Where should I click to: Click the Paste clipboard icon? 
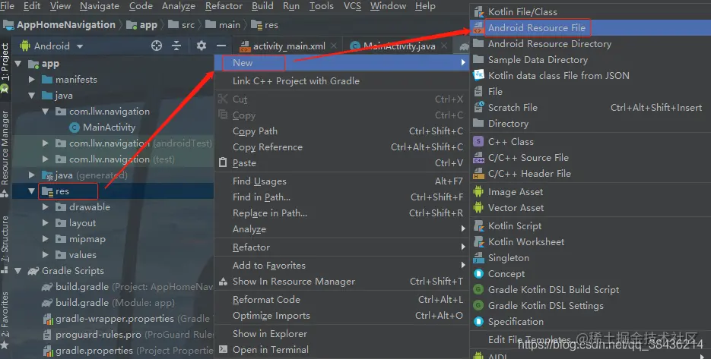point(223,162)
